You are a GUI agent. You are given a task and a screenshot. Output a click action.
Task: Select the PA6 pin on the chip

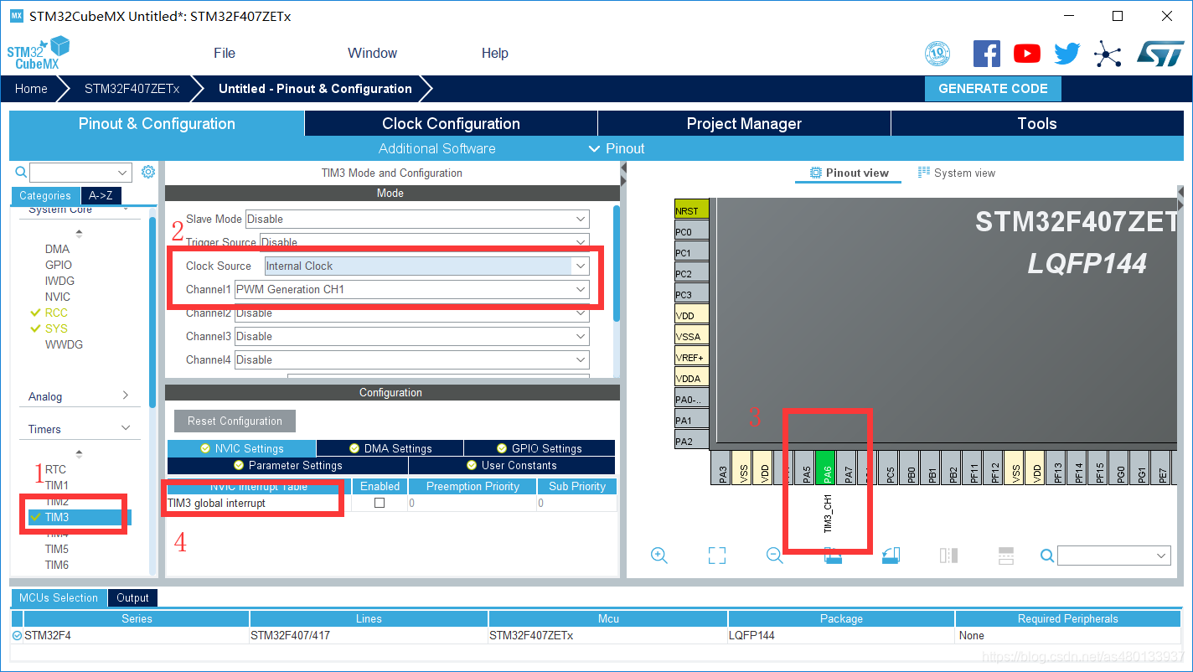pyautogui.click(x=826, y=474)
